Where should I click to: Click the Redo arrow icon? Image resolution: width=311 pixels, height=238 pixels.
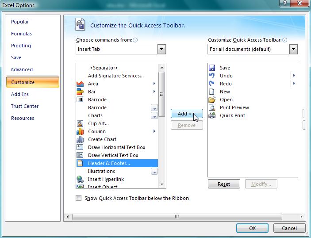coord(212,84)
